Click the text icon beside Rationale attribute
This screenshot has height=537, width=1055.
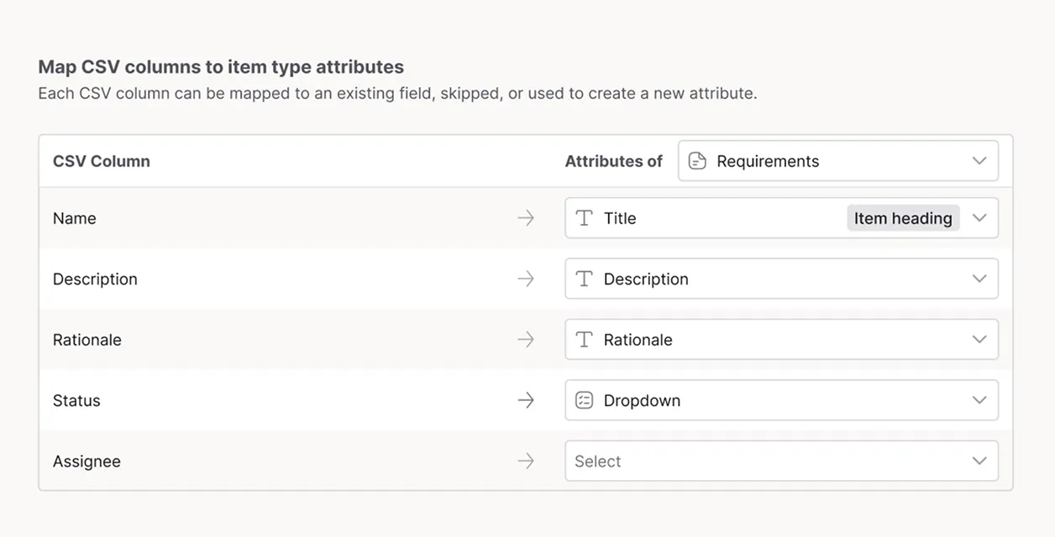tap(584, 340)
